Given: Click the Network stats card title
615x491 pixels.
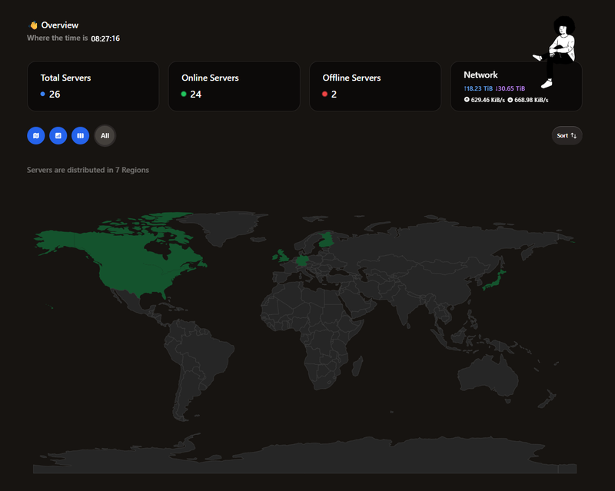Looking at the screenshot, I should click(x=480, y=75).
